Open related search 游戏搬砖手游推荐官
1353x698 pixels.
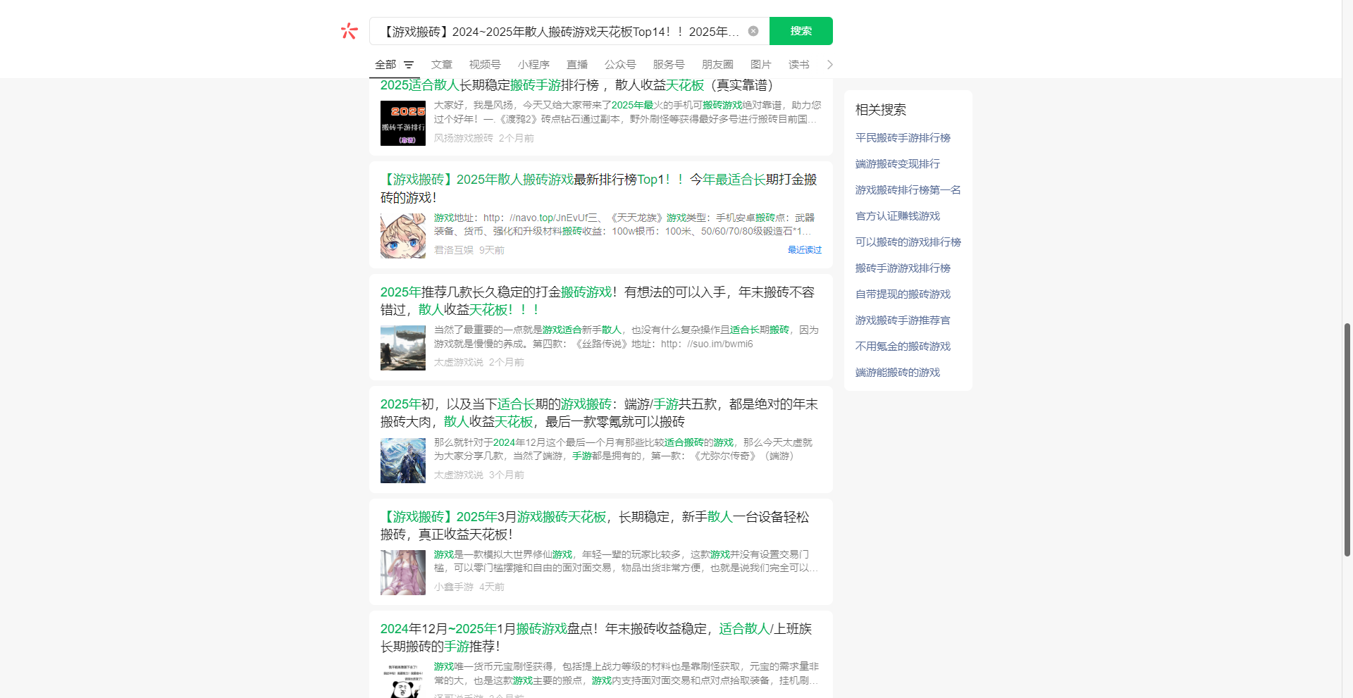click(903, 320)
